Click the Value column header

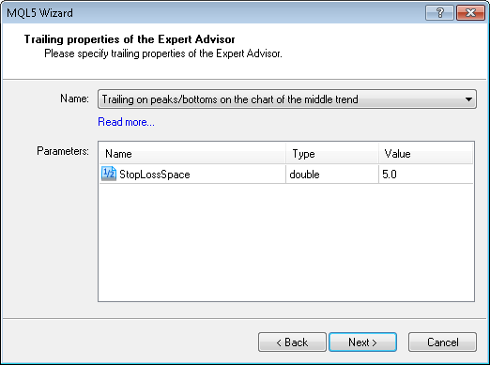425,154
